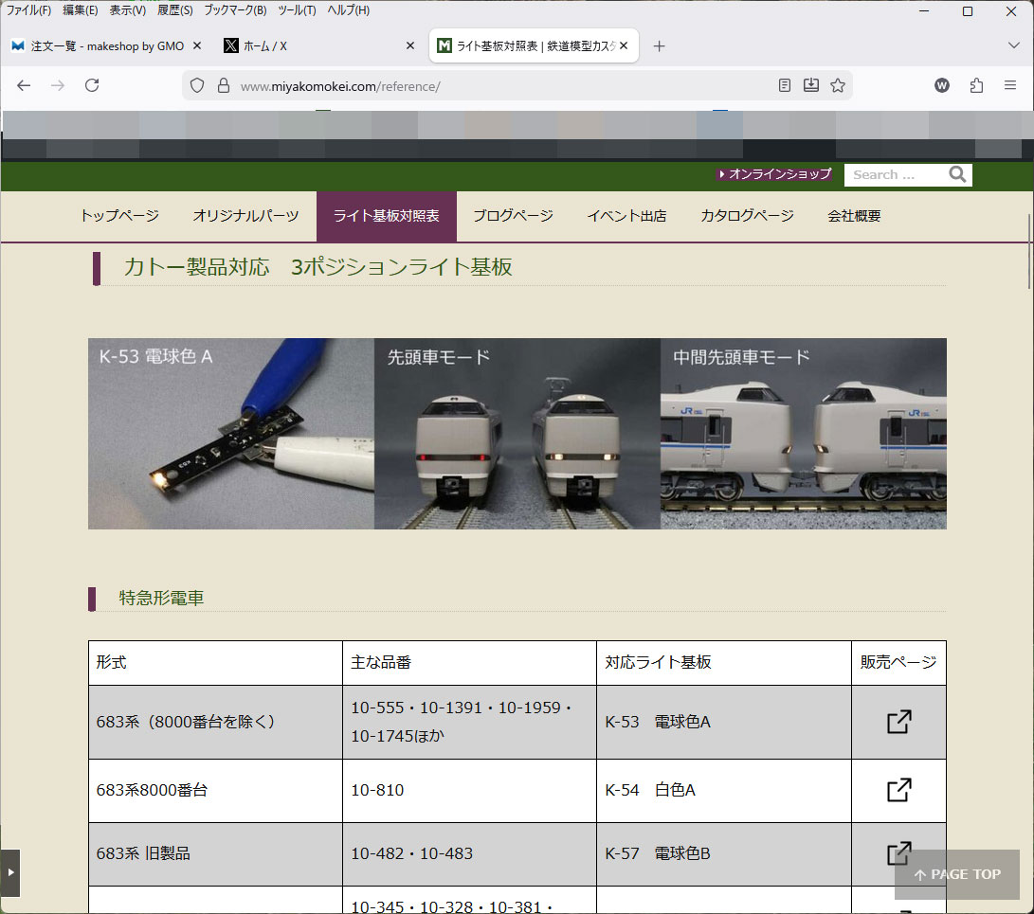
Task: Open the Firefox hamburger application menu
Action: pos(1010,85)
